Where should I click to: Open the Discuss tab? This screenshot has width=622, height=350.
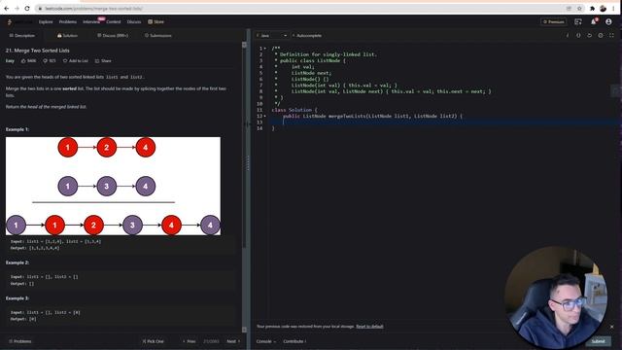click(113, 35)
